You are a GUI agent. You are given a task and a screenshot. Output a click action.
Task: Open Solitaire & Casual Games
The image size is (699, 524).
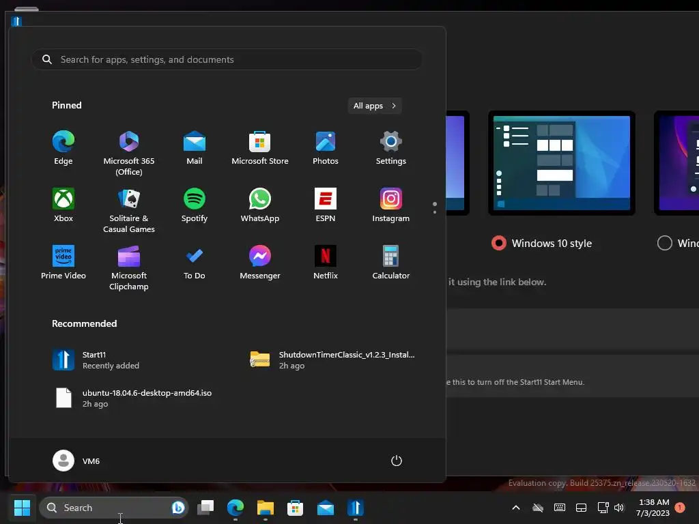coord(129,210)
